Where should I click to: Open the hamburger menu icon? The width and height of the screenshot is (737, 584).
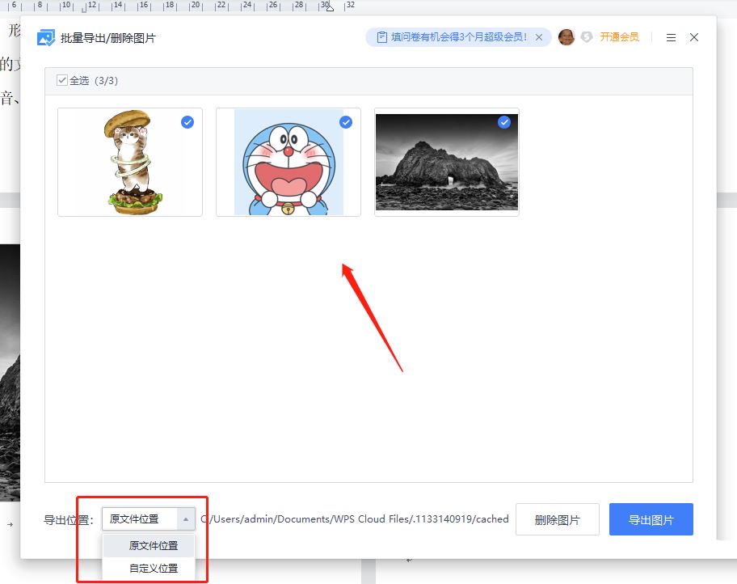[x=672, y=38]
